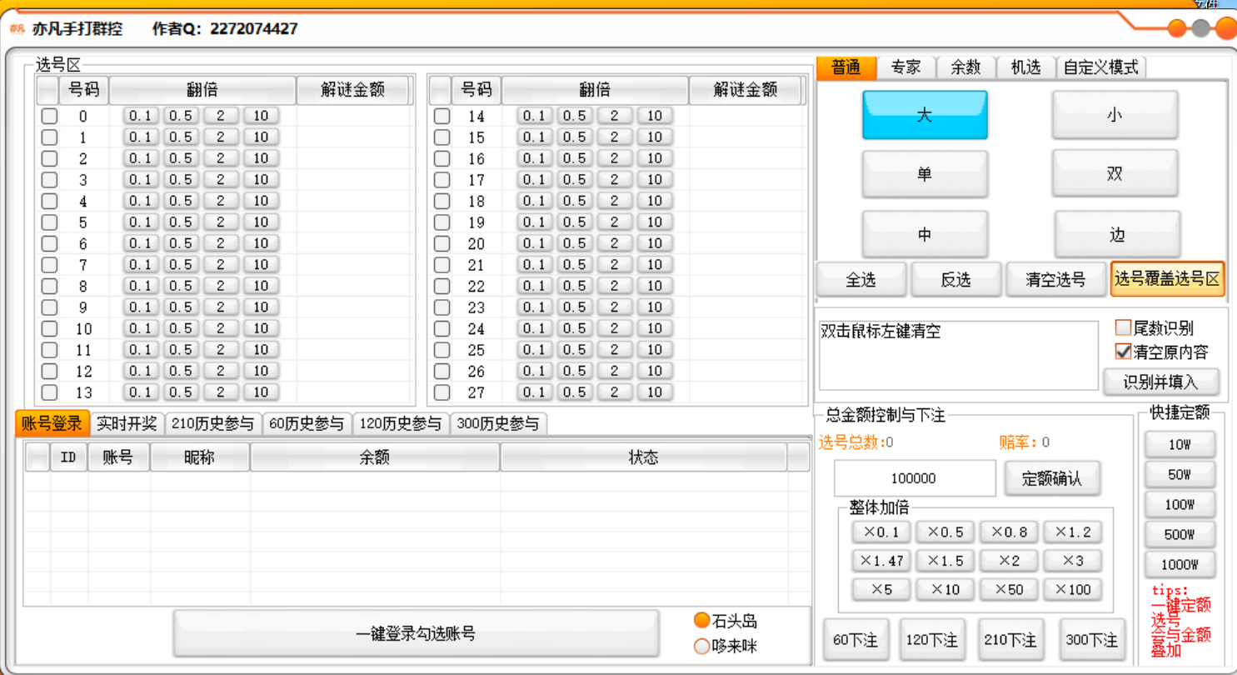The image size is (1237, 675).
Task: Apply the ×100 overall multiplier
Action: 1072,589
